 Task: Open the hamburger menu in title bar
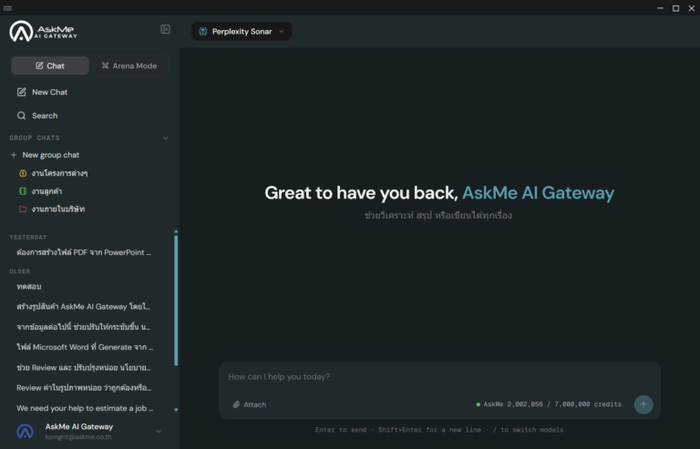pyautogui.click(x=7, y=8)
